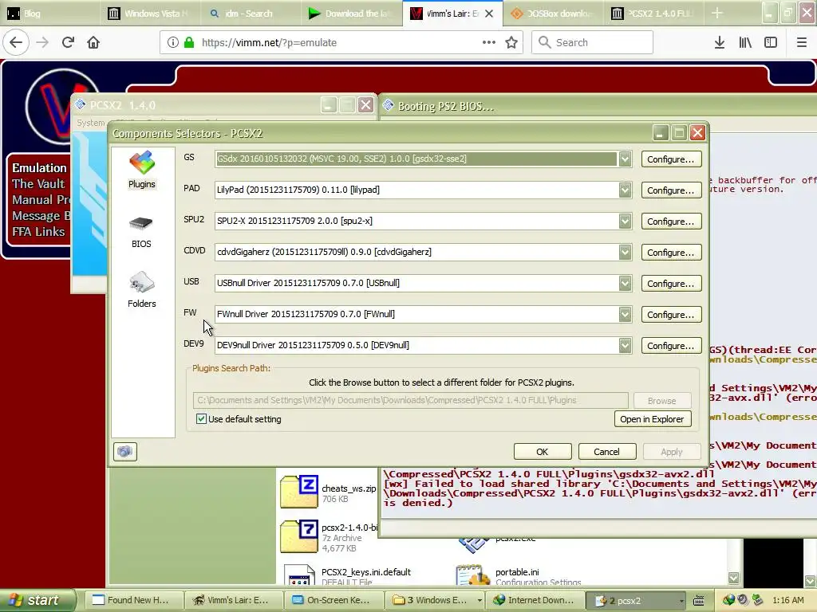This screenshot has width=817, height=612.
Task: Expand the USB plugin dropdown
Action: point(625,283)
